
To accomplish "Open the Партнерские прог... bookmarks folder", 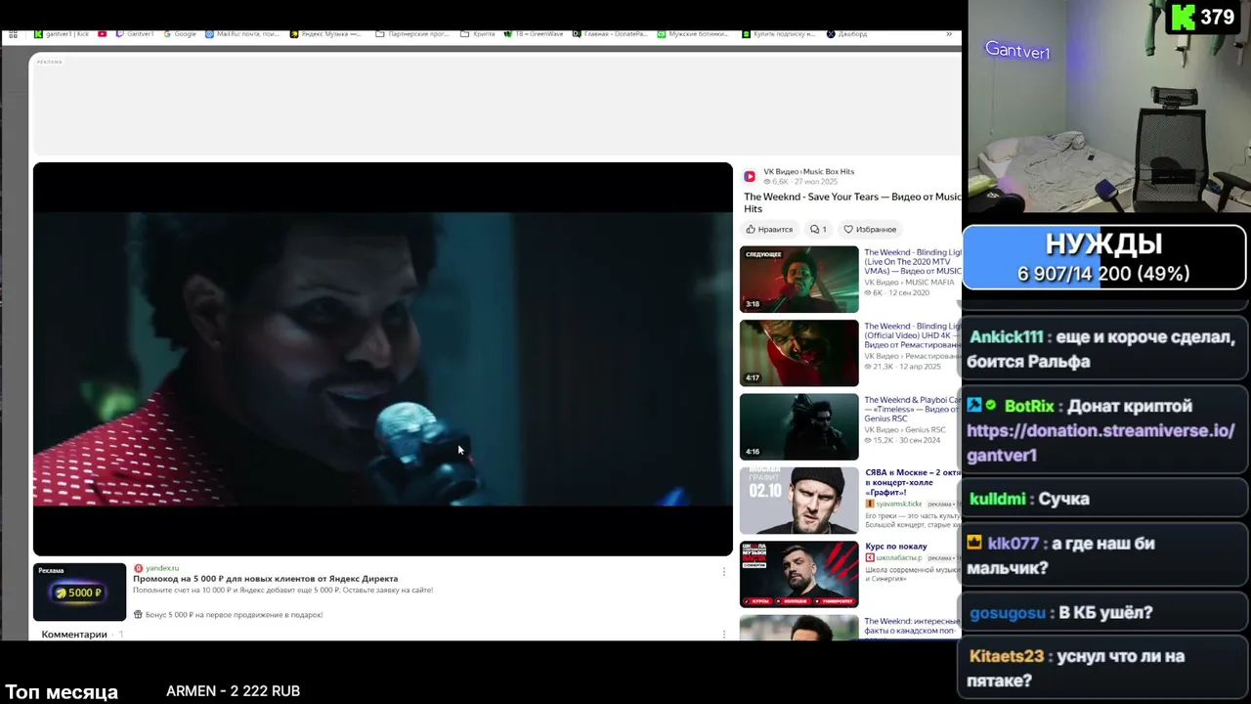I will click(x=412, y=34).
